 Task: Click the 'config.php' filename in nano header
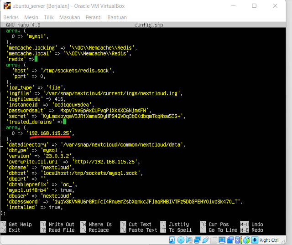[149, 25]
